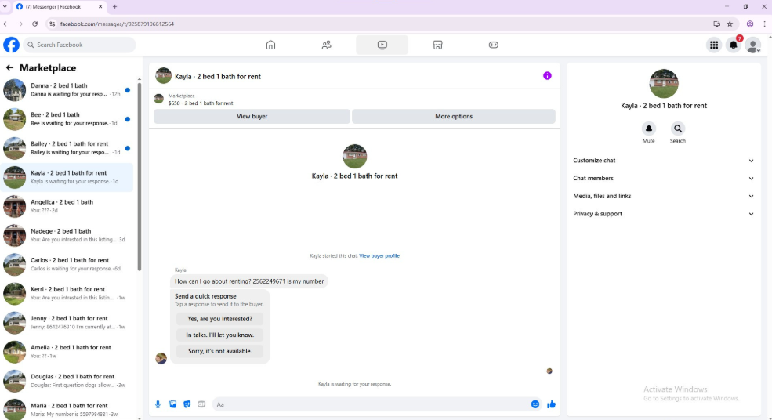772x420 pixels.
Task: Expand Chat members section
Action: coord(663,178)
